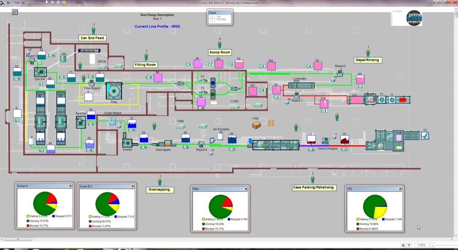Click the 110% zoom level field
This screenshot has height=250, width=458.
pyautogui.click(x=422, y=245)
